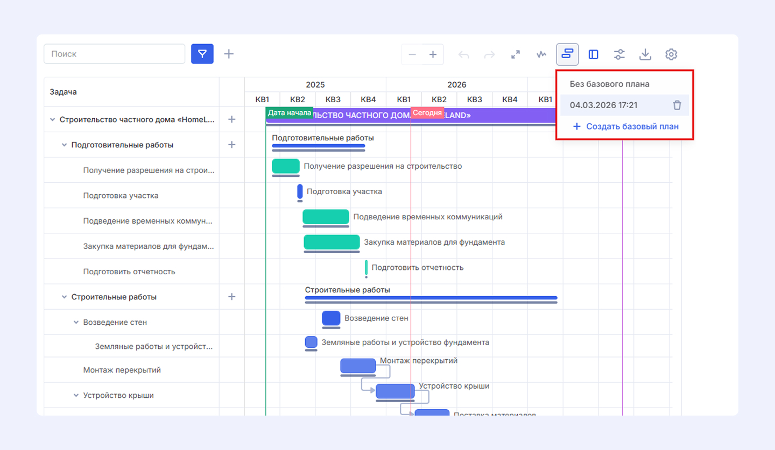Collapse the Подготовительные работы group
The image size is (775, 450).
pos(65,145)
